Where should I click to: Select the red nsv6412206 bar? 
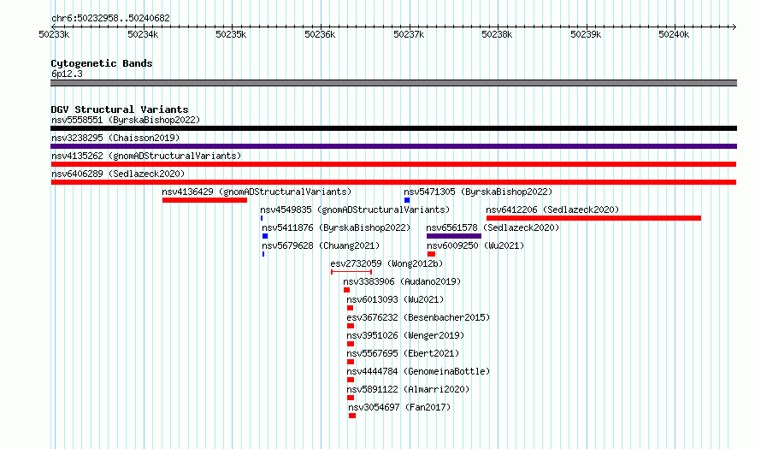point(594,218)
